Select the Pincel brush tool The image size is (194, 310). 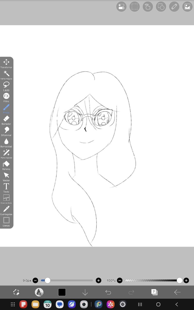[x=6, y=109]
